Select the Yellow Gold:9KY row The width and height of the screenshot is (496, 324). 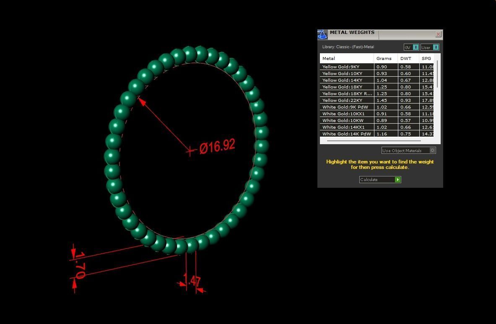377,67
